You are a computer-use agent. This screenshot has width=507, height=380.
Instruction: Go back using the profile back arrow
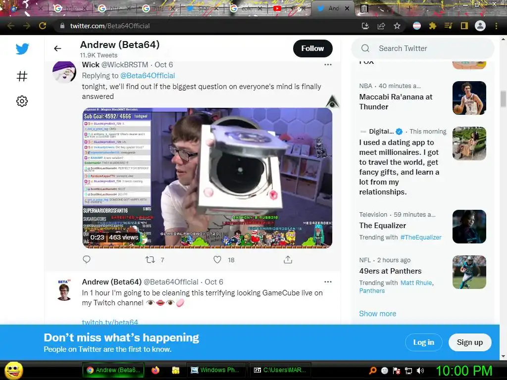tap(57, 48)
